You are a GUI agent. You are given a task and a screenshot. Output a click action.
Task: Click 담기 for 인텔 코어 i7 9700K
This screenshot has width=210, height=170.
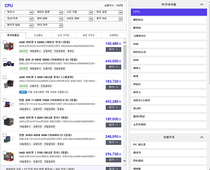[113, 107]
